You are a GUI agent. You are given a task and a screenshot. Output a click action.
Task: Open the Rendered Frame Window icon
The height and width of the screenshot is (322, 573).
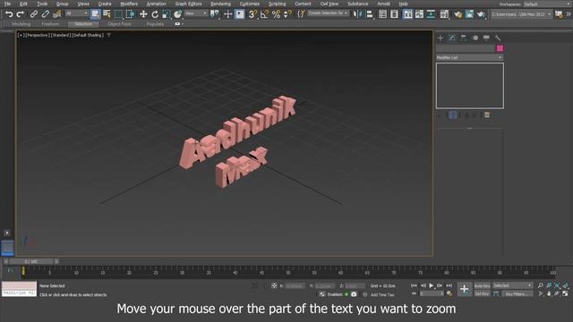(469, 14)
